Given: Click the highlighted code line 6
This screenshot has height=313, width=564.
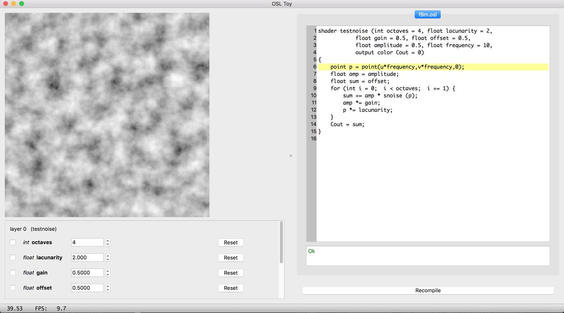Looking at the screenshot, I should [433, 67].
